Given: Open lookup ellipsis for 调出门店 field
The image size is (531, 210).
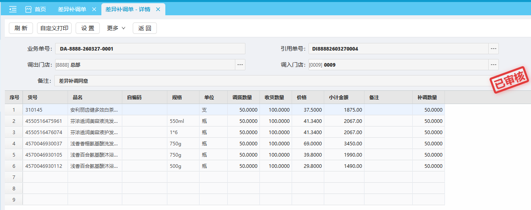Looking at the screenshot, I should point(240,65).
